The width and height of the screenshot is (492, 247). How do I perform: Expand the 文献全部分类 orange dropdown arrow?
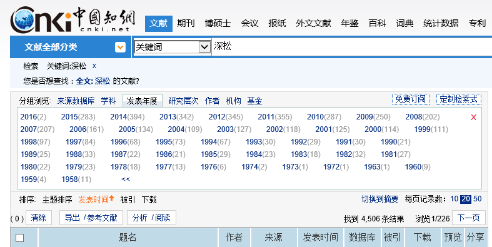pos(120,48)
